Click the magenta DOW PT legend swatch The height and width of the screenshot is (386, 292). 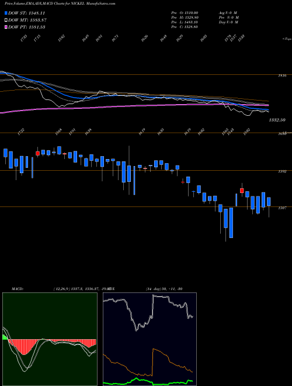pyautogui.click(x=6, y=27)
